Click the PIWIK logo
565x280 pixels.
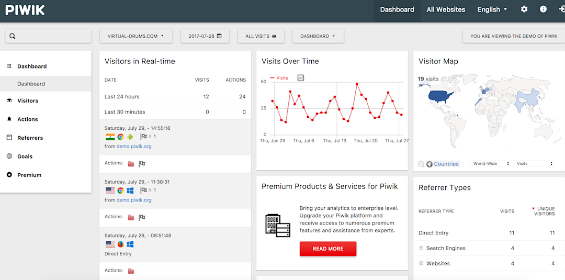(25, 10)
